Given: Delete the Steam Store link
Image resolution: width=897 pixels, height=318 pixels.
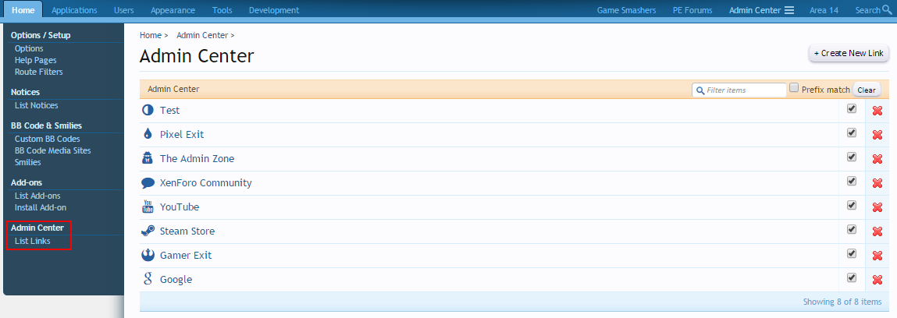Looking at the screenshot, I should click(x=877, y=231).
